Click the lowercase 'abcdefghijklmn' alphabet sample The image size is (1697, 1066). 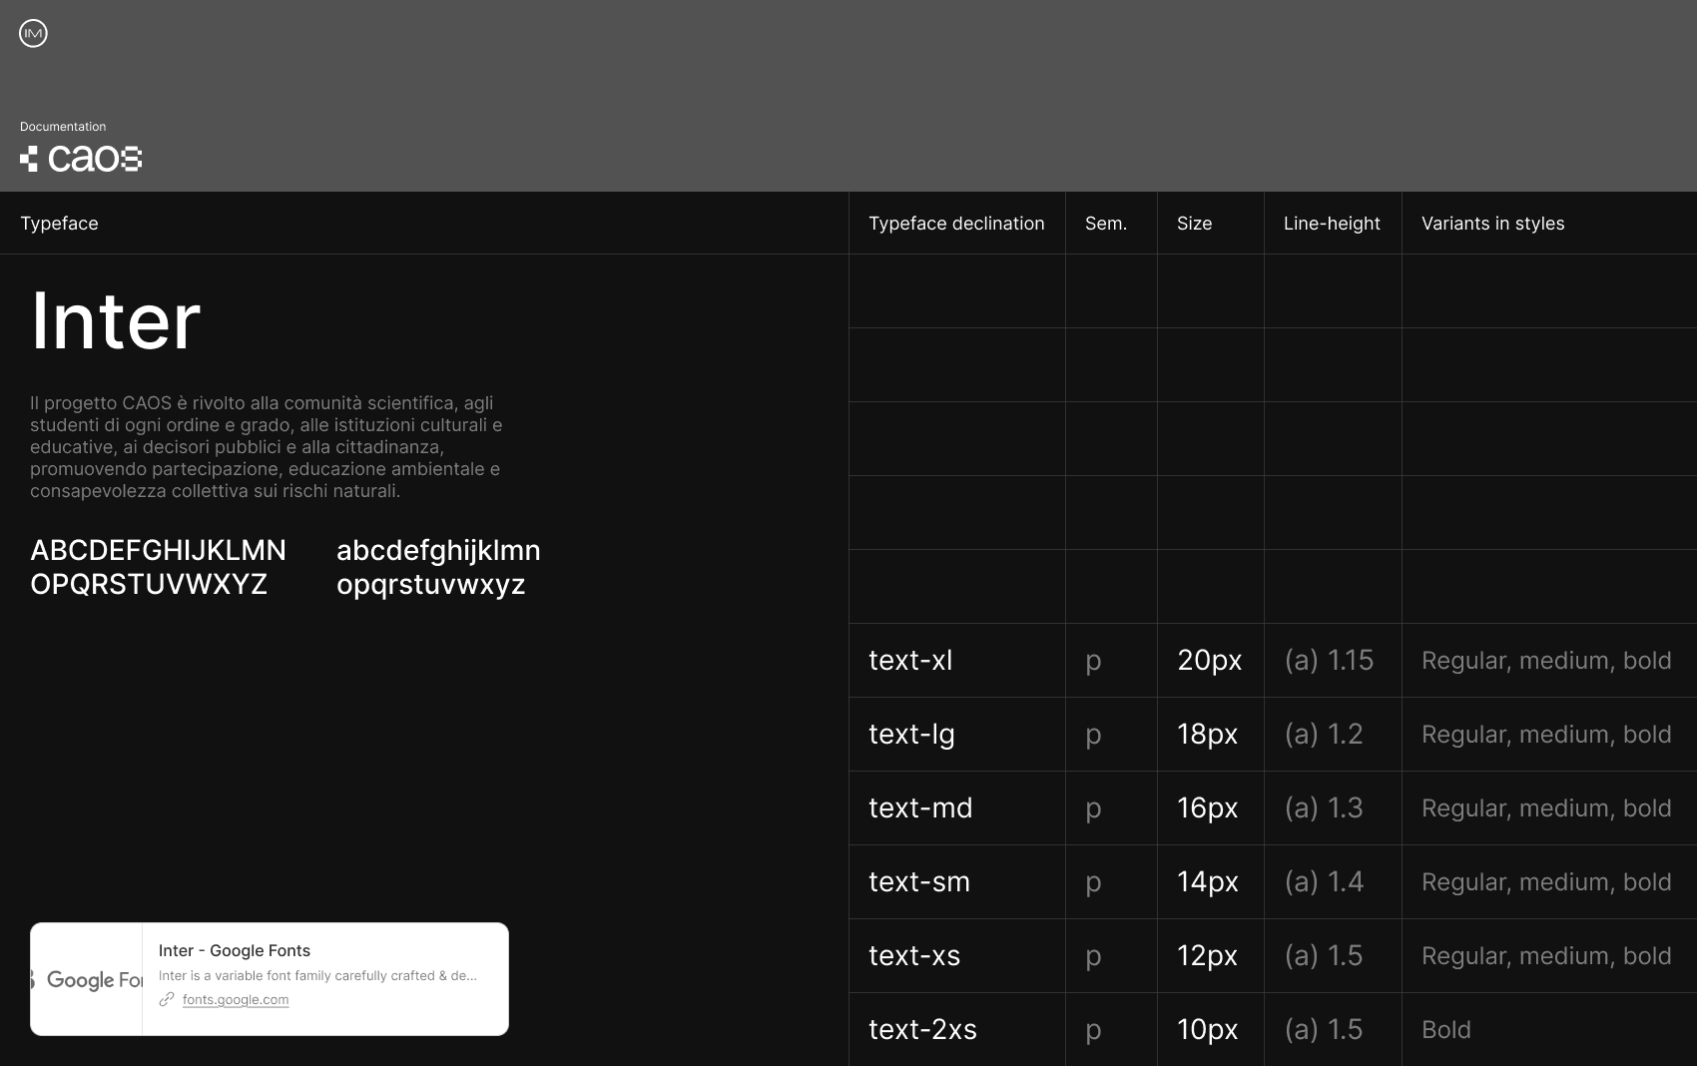click(x=438, y=567)
